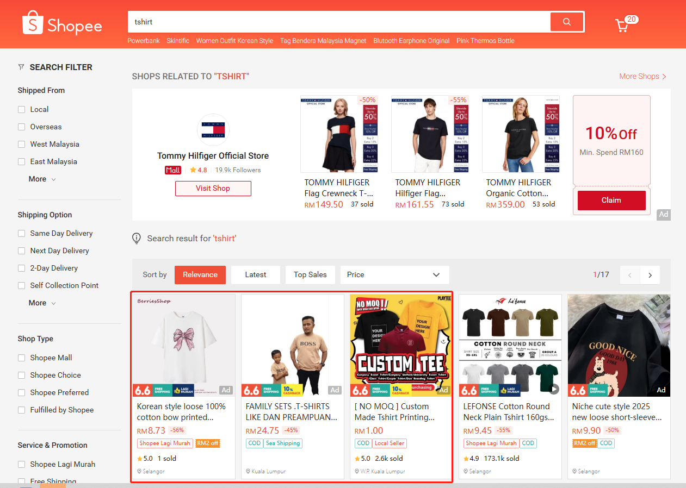Go to next results page arrow
The width and height of the screenshot is (686, 488).
(650, 275)
